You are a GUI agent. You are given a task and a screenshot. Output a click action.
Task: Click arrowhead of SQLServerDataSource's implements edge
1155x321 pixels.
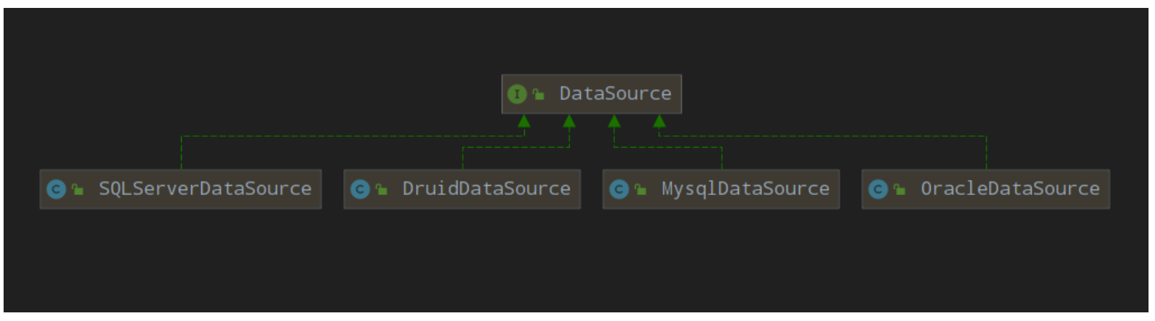[524, 121]
